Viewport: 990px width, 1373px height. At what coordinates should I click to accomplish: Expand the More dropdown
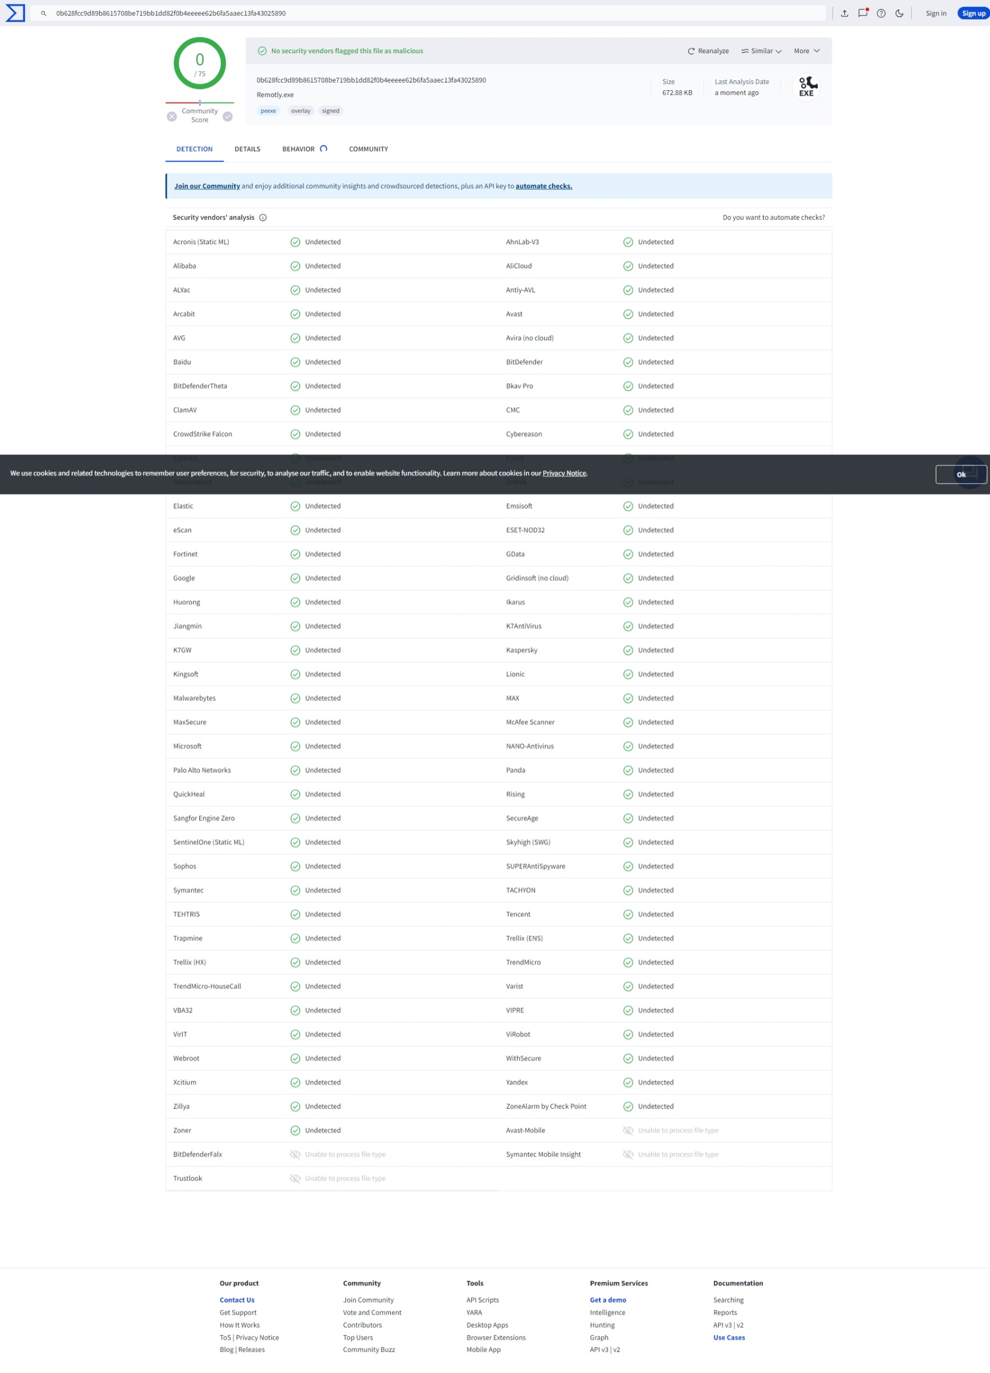(x=807, y=51)
